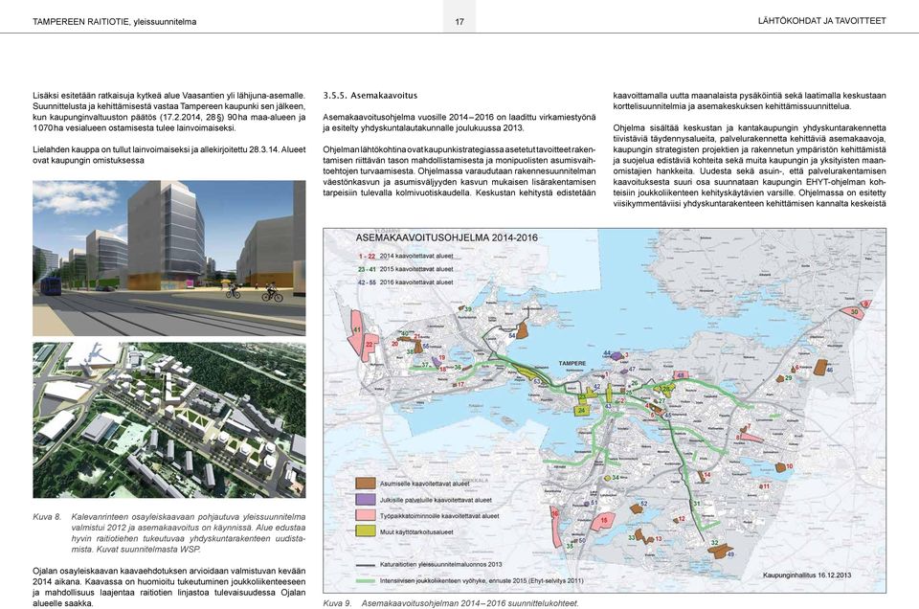Click pink swatch for Työpaikkatoiminnoille alueet
This screenshot has height=609, width=919.
366,515
